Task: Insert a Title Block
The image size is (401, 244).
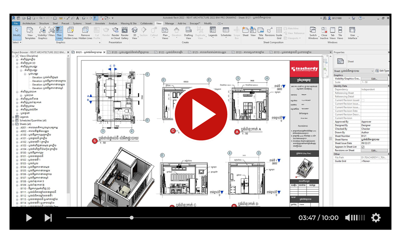Action: [x=261, y=33]
